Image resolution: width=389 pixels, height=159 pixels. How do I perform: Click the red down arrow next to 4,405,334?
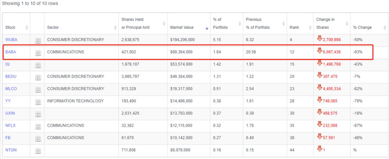[319, 87]
